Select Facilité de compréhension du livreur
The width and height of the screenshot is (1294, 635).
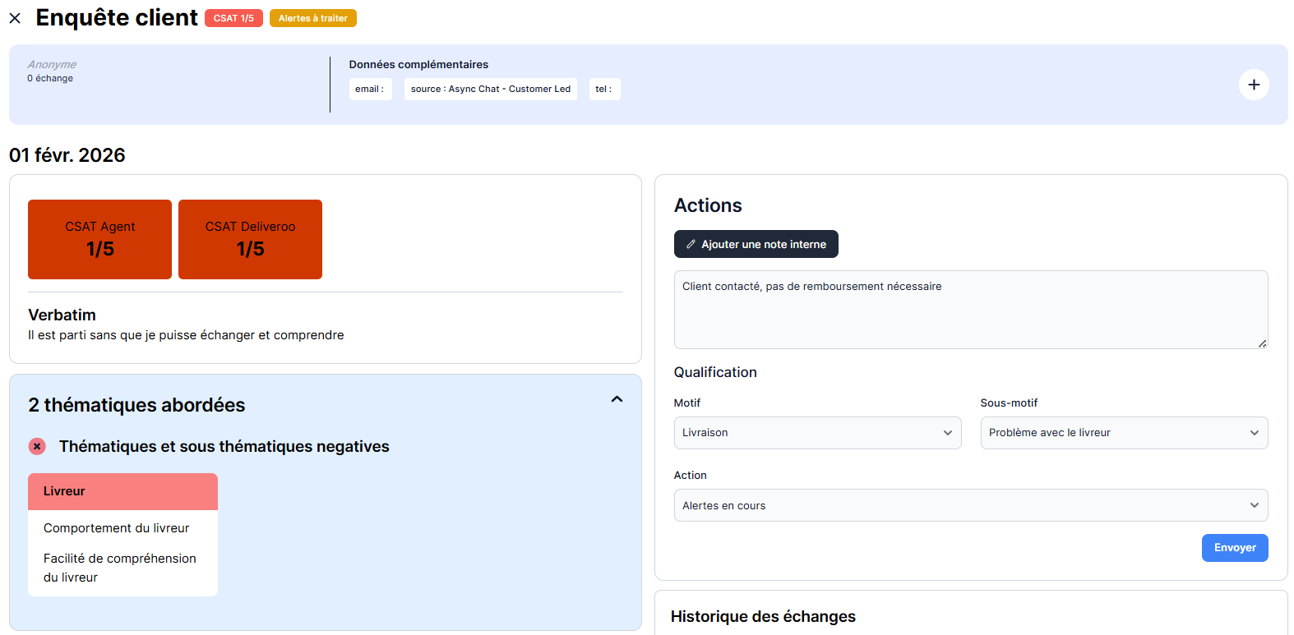(119, 568)
